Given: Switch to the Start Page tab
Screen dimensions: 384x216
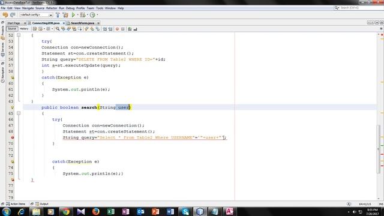Looking at the screenshot, I should point(14,23).
